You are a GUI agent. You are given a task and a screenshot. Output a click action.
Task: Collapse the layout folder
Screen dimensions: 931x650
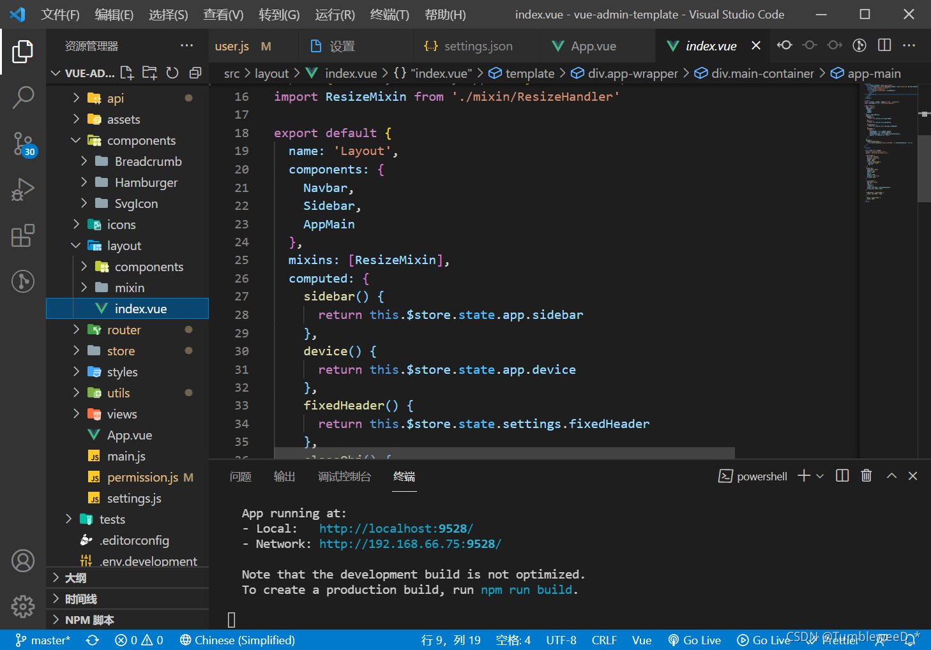pos(124,246)
